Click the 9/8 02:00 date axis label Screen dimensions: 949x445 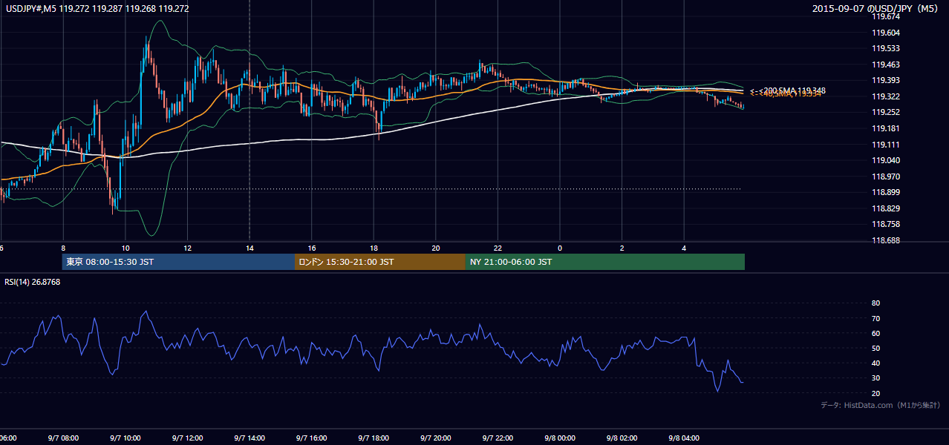622,438
